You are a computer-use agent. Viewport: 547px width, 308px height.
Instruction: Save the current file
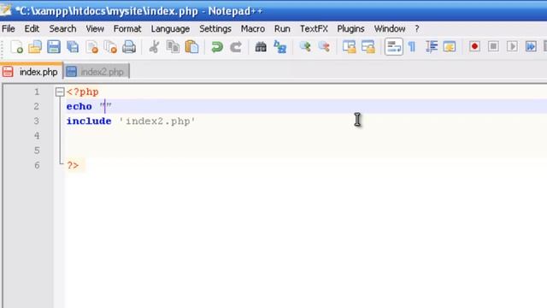coord(54,47)
